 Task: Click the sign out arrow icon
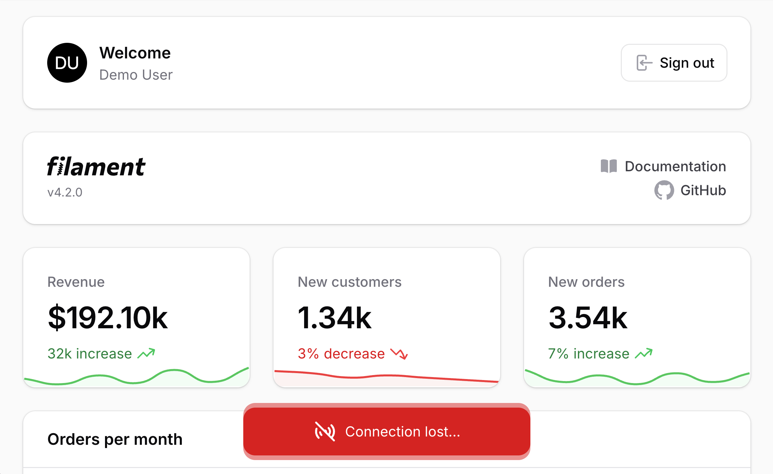click(644, 63)
